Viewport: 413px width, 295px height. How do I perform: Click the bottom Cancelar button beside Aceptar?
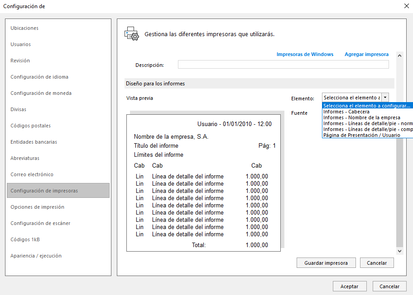389,286
